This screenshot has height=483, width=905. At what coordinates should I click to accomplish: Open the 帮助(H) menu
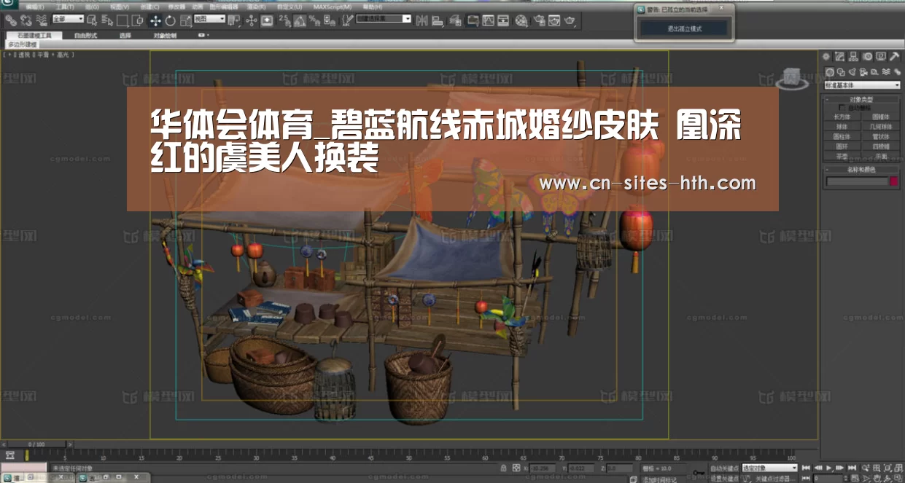(372, 7)
